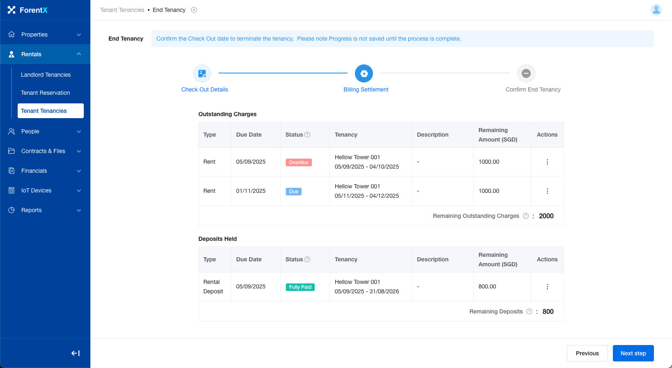Click the Next step button

633,353
